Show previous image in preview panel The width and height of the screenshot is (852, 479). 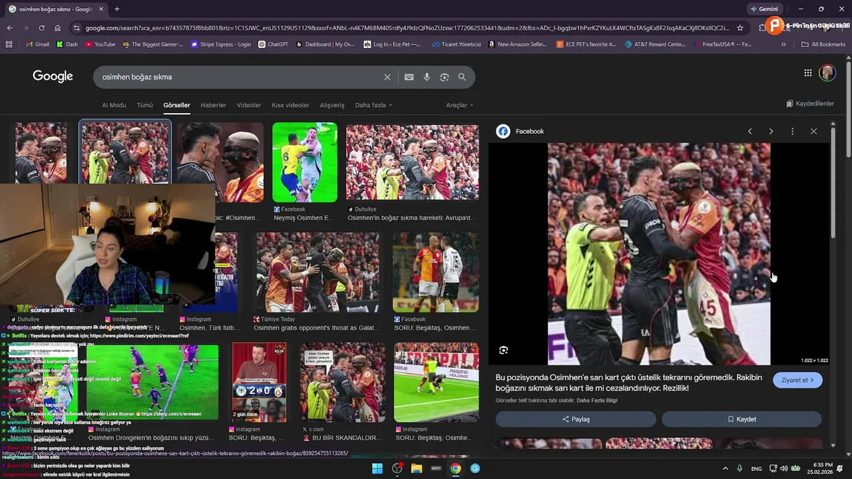[x=749, y=131]
